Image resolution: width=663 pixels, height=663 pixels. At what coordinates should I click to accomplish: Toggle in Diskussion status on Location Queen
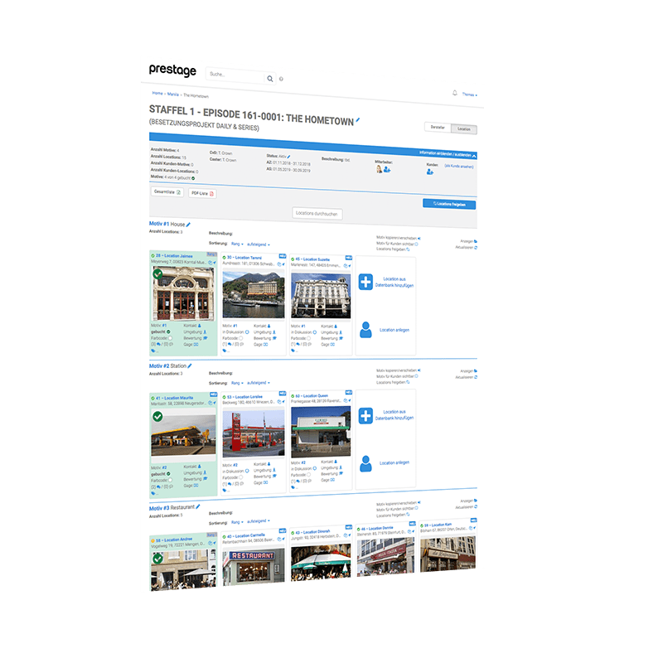(314, 468)
